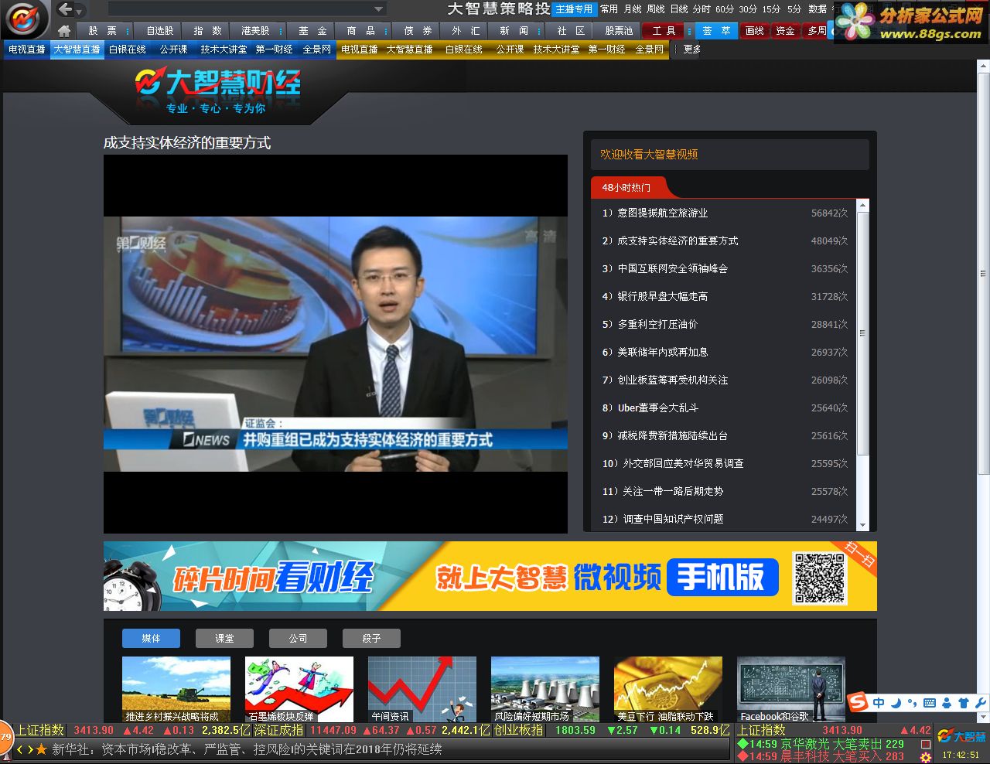Click the star icon in news ticker
Screen dimensions: 990x764
(x=41, y=749)
